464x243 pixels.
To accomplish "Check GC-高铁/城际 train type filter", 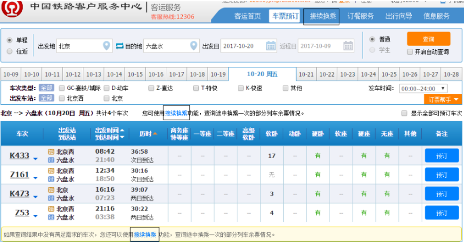I will click(x=62, y=88).
